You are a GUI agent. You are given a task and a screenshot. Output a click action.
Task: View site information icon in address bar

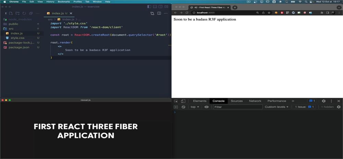tap(194, 13)
